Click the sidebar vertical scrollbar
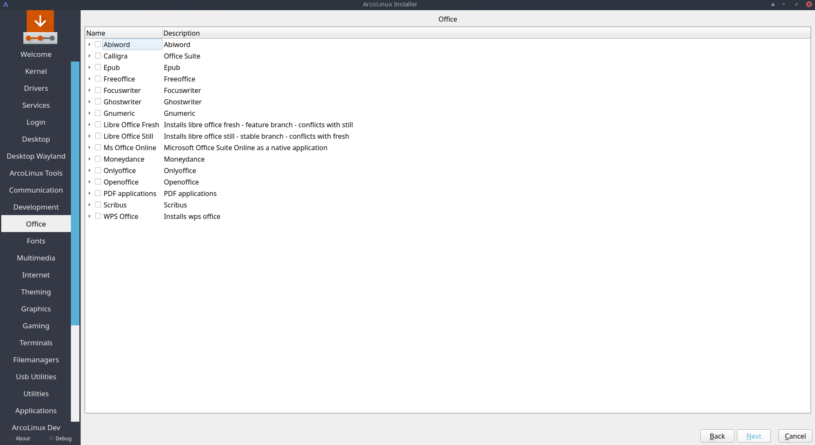This screenshot has height=445, width=815. (75, 193)
